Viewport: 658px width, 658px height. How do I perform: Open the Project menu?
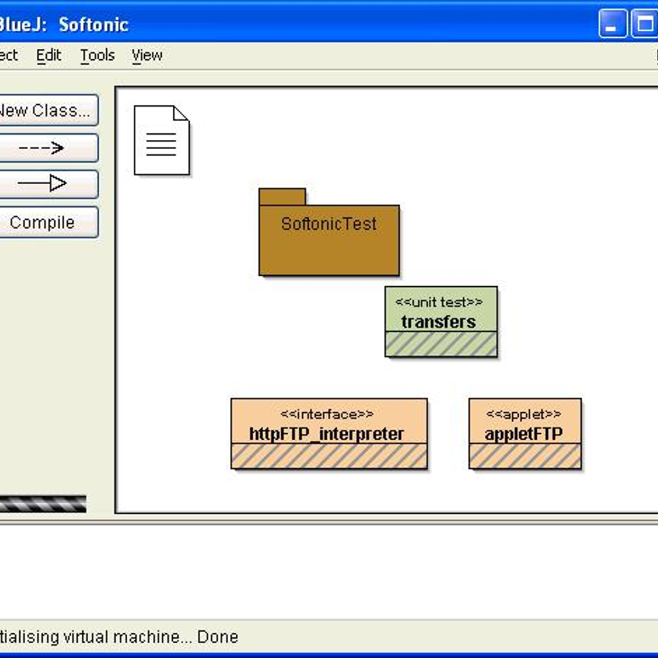8,55
